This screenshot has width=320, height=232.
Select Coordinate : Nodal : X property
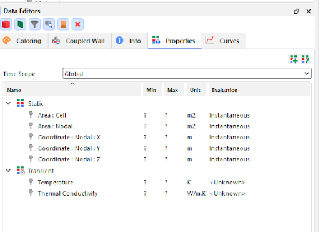click(x=69, y=138)
